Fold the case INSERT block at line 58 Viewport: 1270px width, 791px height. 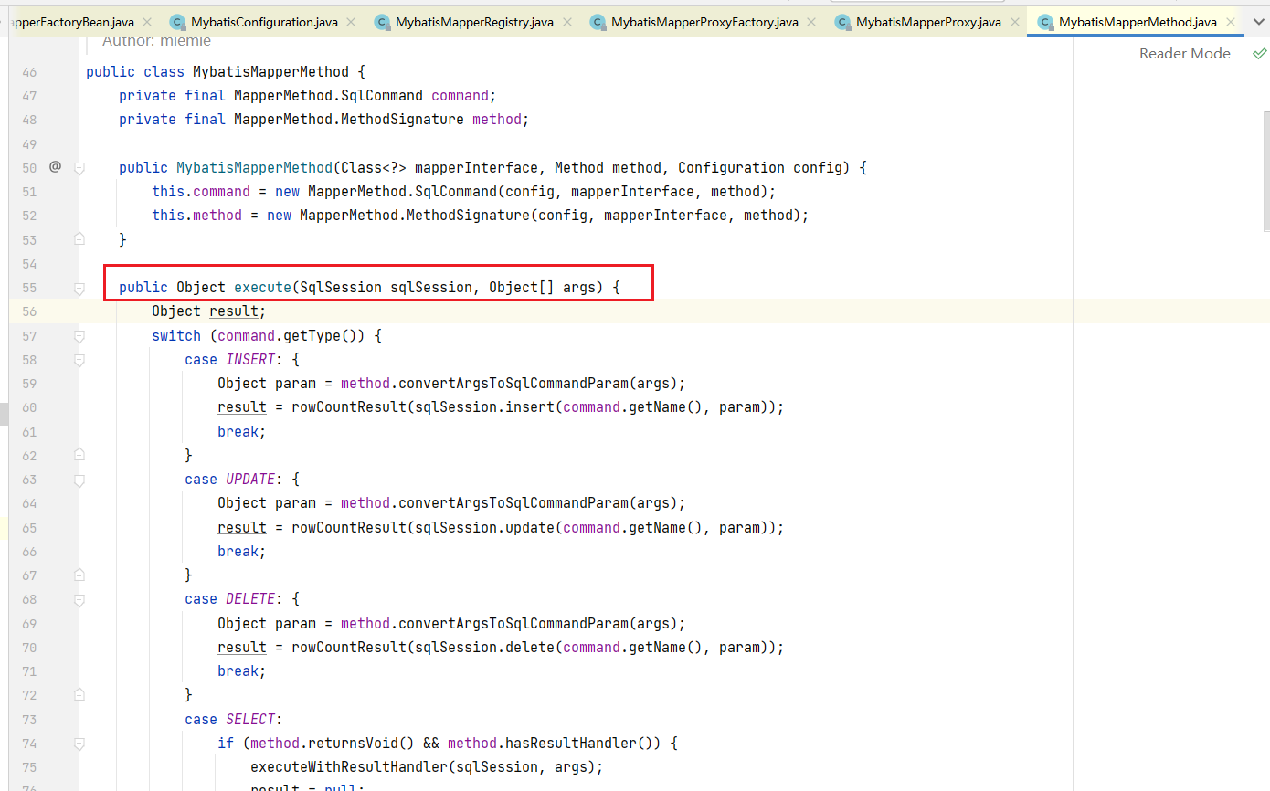click(x=79, y=360)
